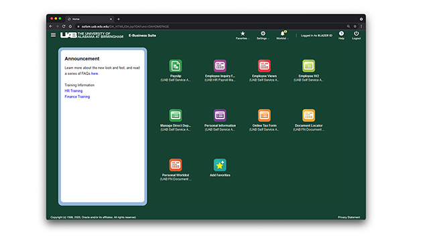The image size is (429, 241).
Task: Reload the page with refresh button
Action: 64,27
